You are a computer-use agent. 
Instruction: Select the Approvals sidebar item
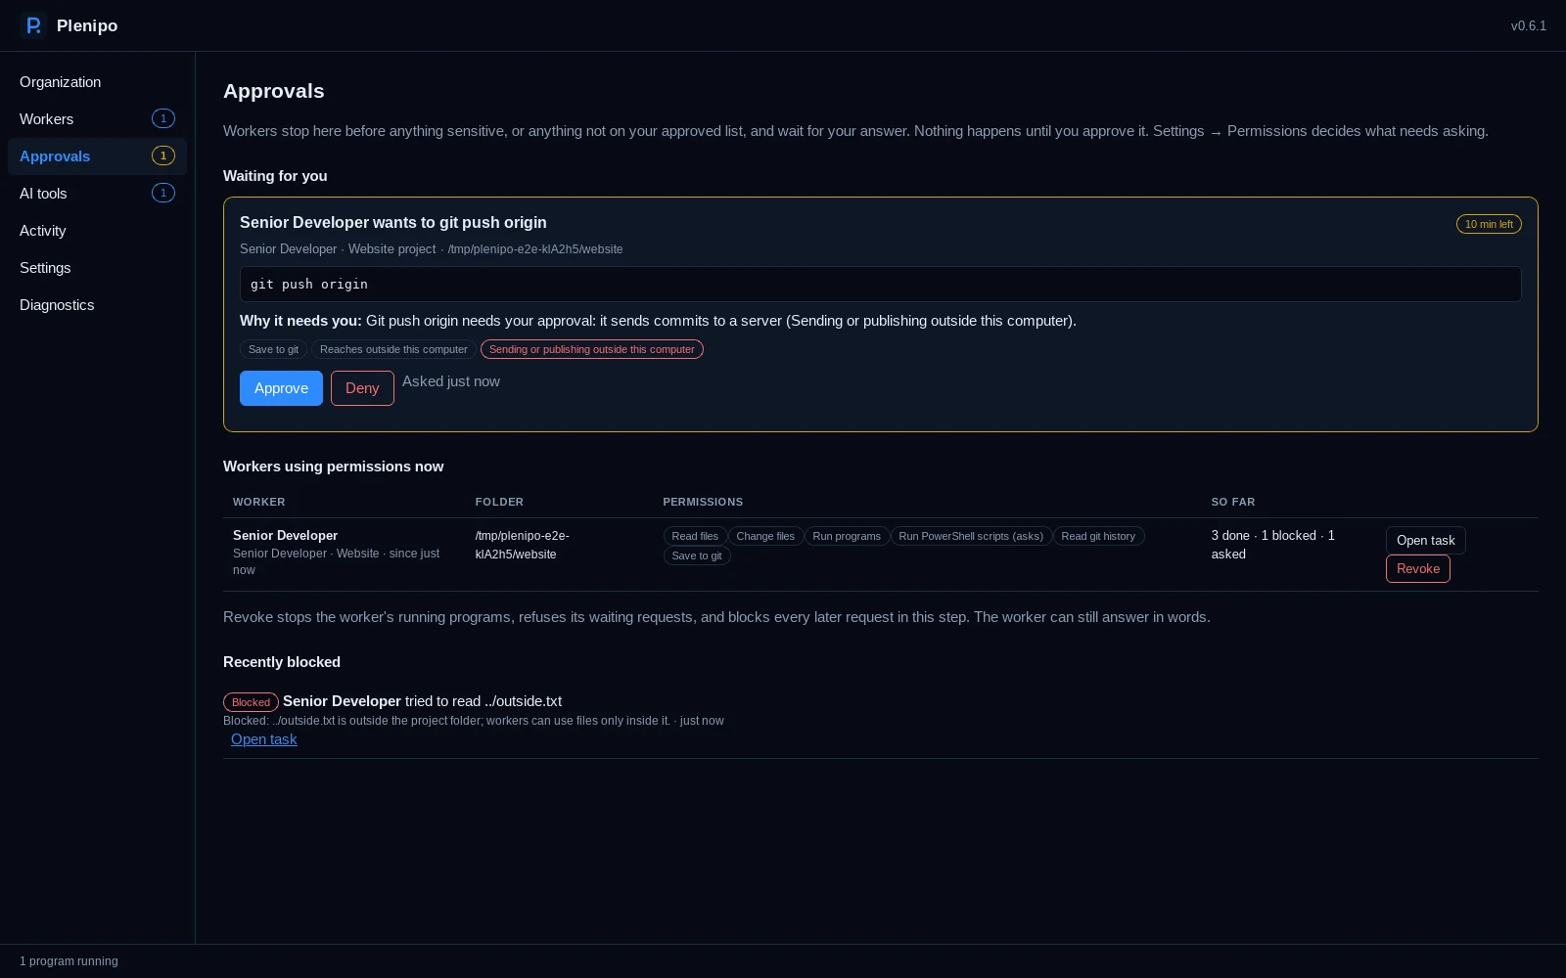pyautogui.click(x=97, y=156)
